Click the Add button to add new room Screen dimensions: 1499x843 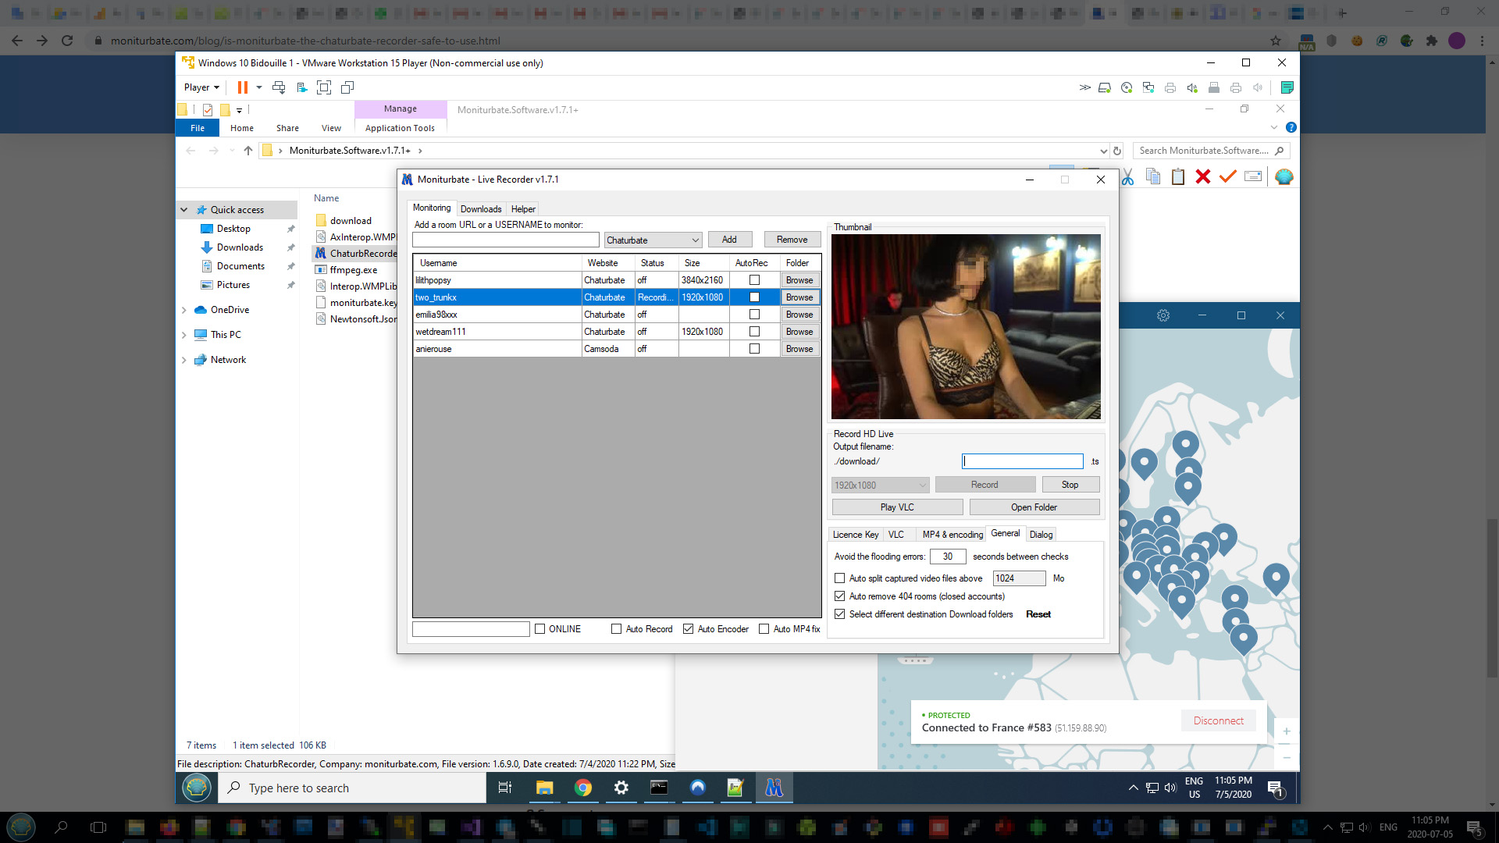click(x=730, y=239)
